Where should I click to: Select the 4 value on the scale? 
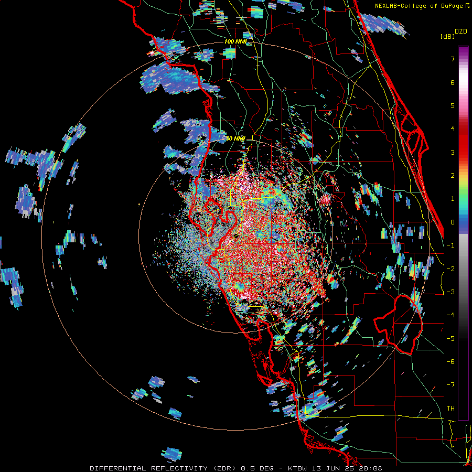point(453,129)
